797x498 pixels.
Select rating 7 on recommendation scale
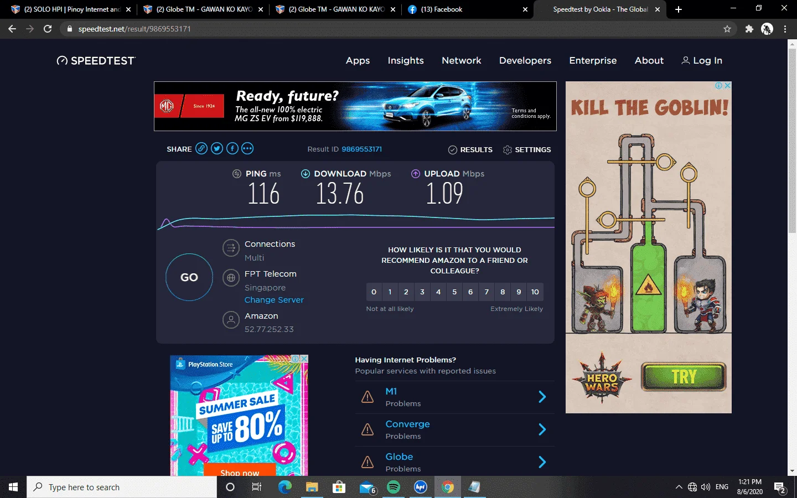tap(487, 292)
